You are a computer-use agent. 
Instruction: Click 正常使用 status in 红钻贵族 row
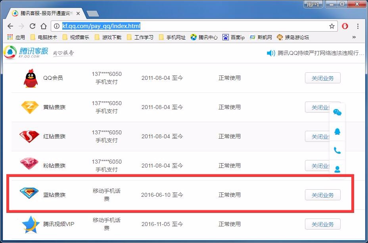point(230,136)
